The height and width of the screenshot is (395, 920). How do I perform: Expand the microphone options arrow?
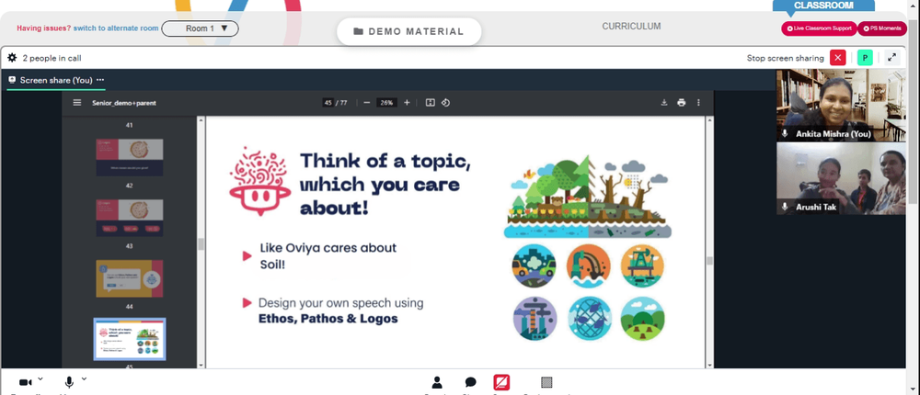point(84,378)
